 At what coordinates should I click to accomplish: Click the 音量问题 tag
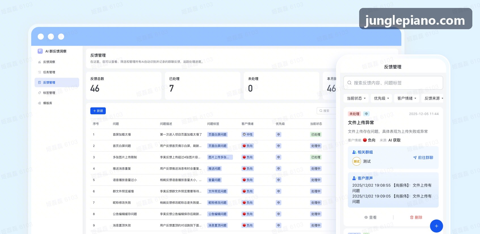214,180
